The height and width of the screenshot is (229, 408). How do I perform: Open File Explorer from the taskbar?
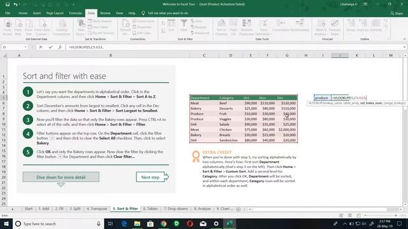tap(137, 223)
